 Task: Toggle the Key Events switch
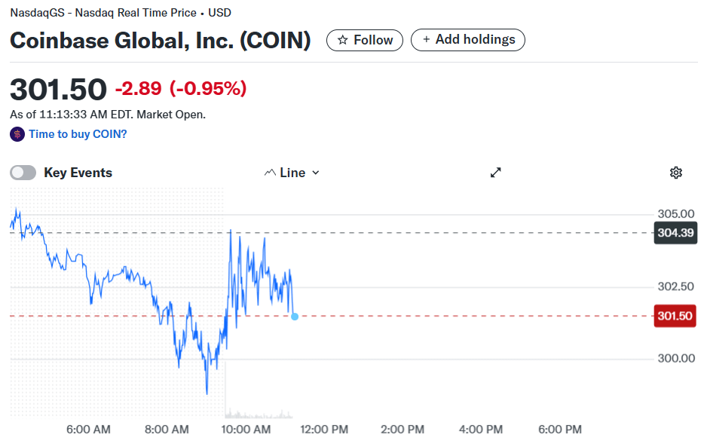pyautogui.click(x=23, y=173)
